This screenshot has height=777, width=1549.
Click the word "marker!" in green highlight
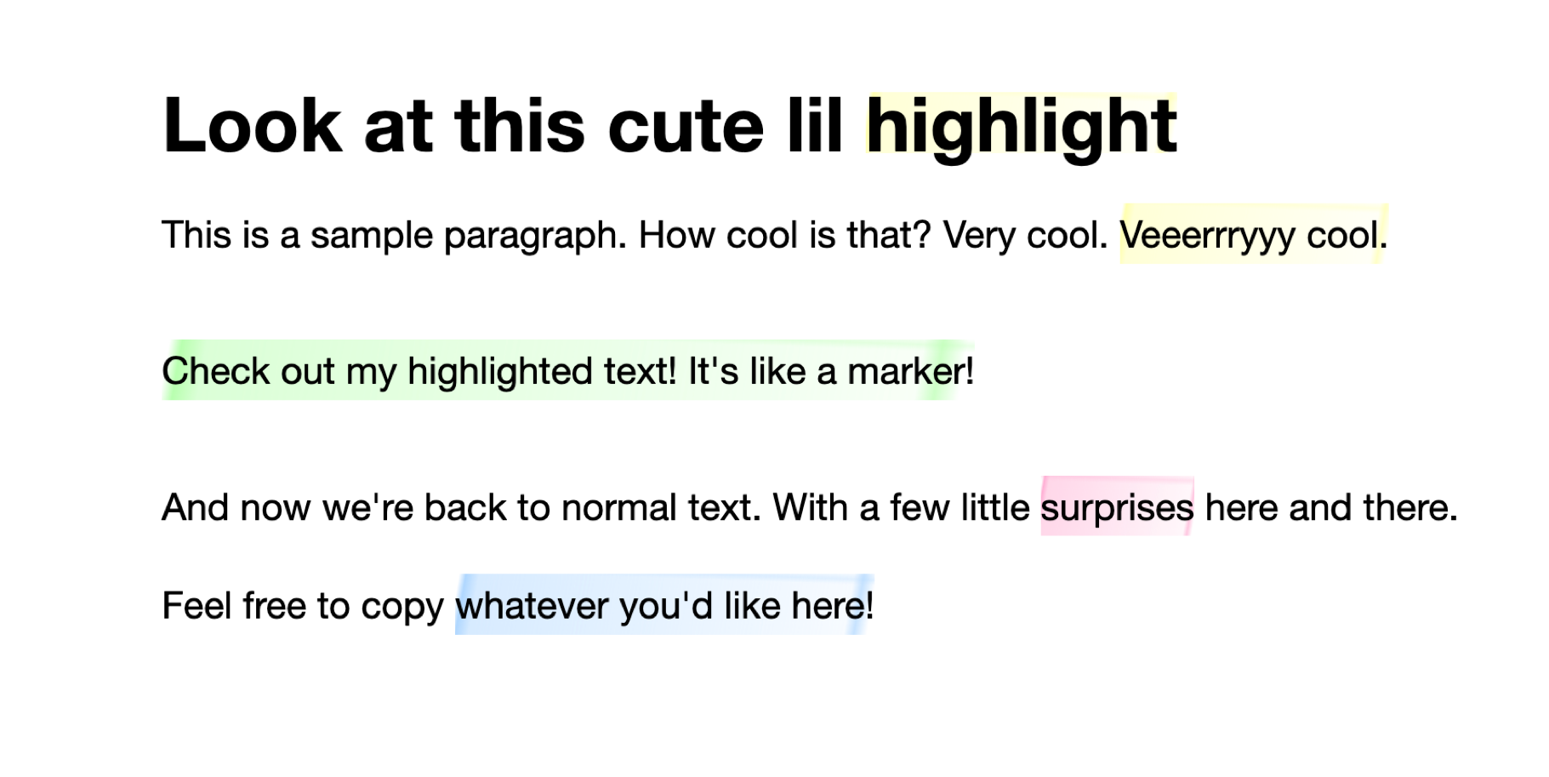pos(911,371)
